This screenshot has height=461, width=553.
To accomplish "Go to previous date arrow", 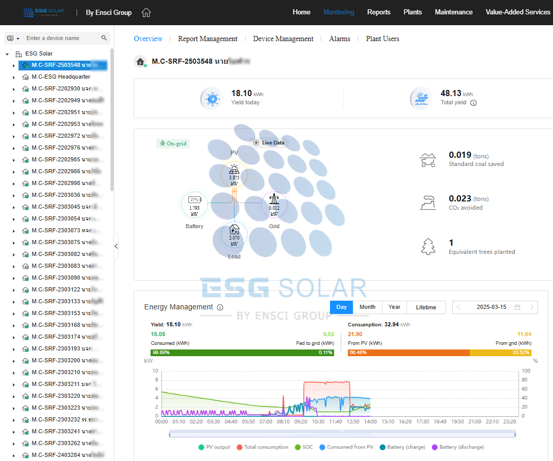I will [x=458, y=307].
